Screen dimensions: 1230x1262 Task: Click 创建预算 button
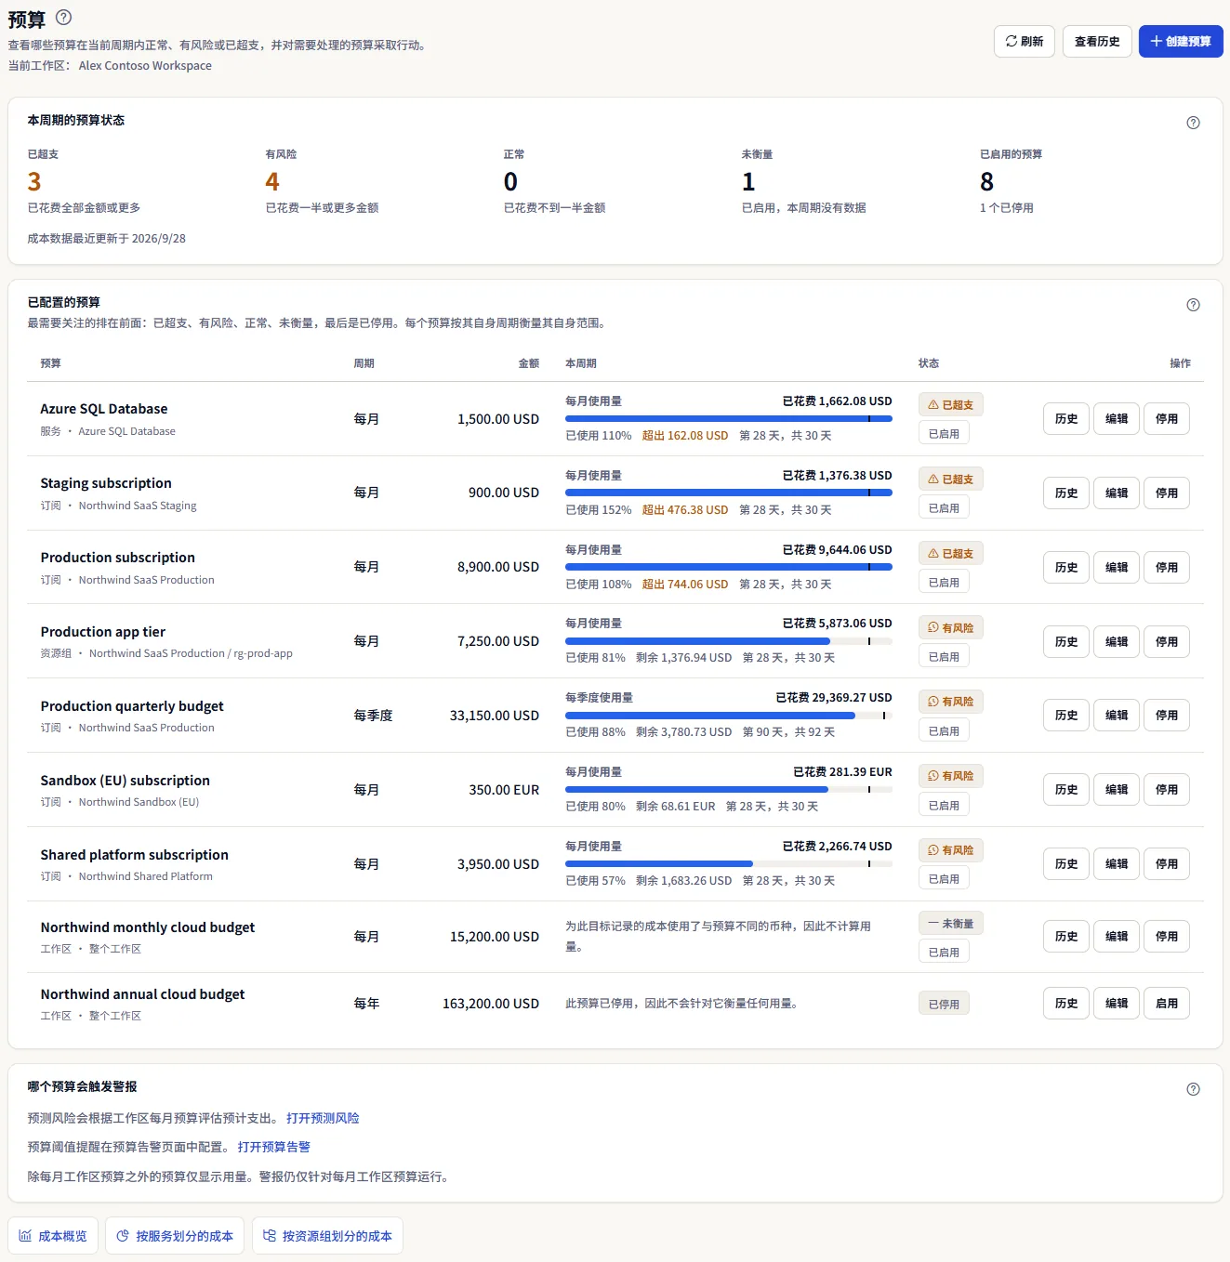tap(1181, 41)
